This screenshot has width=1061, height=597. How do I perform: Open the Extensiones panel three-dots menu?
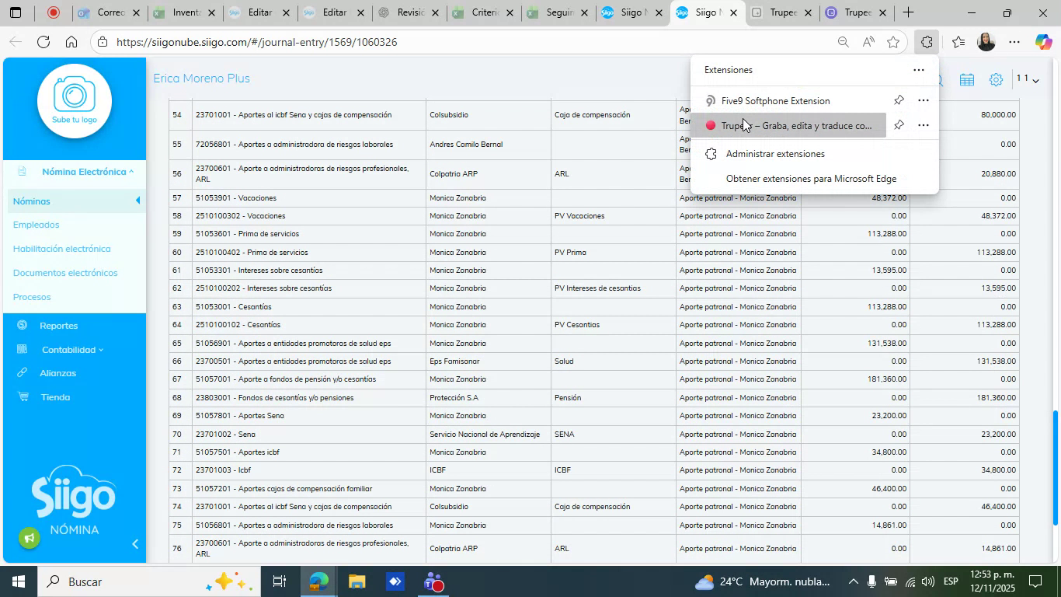[918, 70]
